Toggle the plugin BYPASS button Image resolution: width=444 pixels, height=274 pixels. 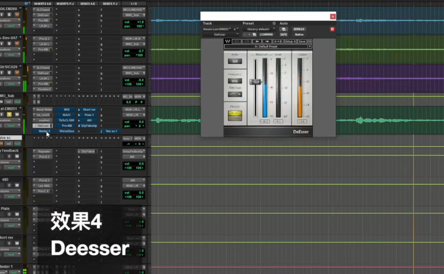click(299, 29)
